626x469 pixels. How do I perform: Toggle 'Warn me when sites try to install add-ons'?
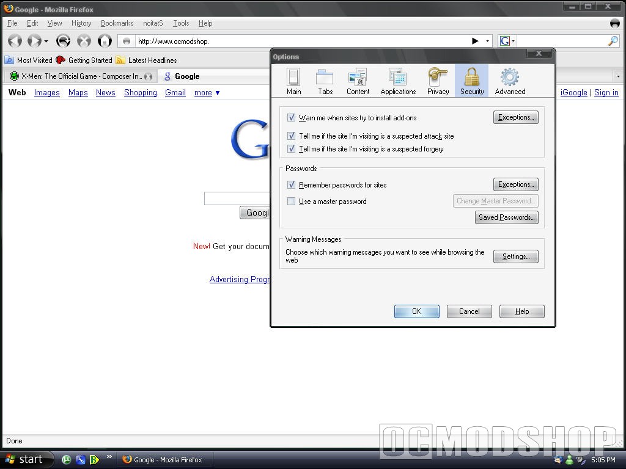pyautogui.click(x=292, y=118)
